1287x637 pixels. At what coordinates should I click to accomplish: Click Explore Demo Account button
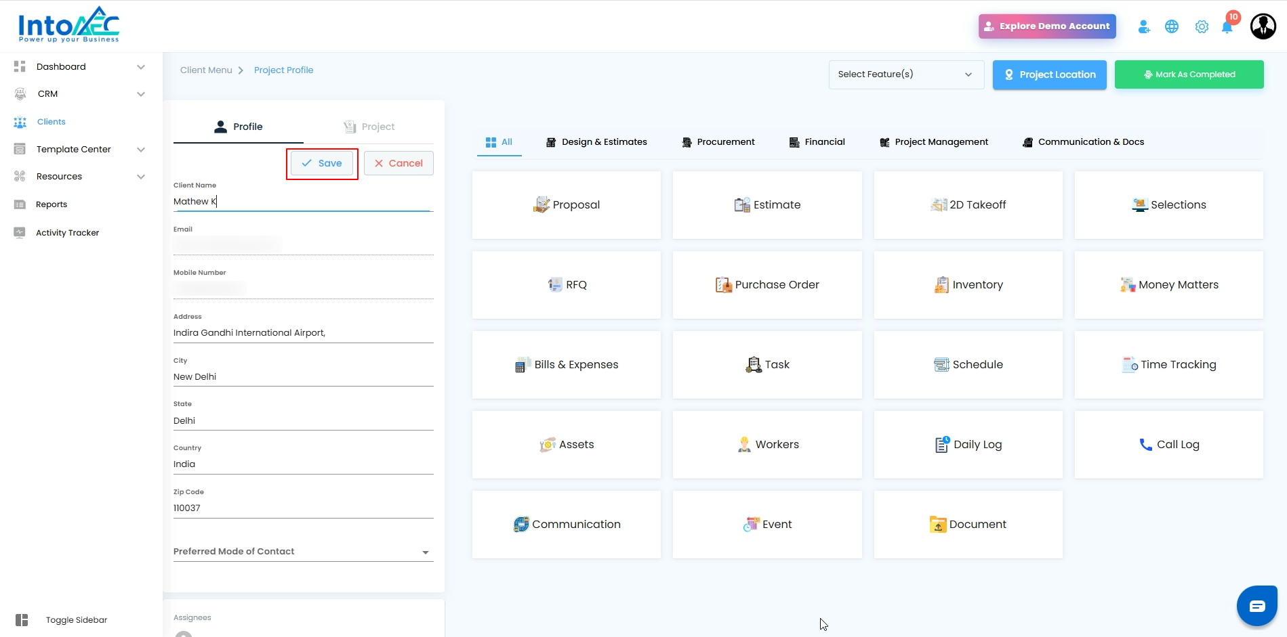point(1047,26)
